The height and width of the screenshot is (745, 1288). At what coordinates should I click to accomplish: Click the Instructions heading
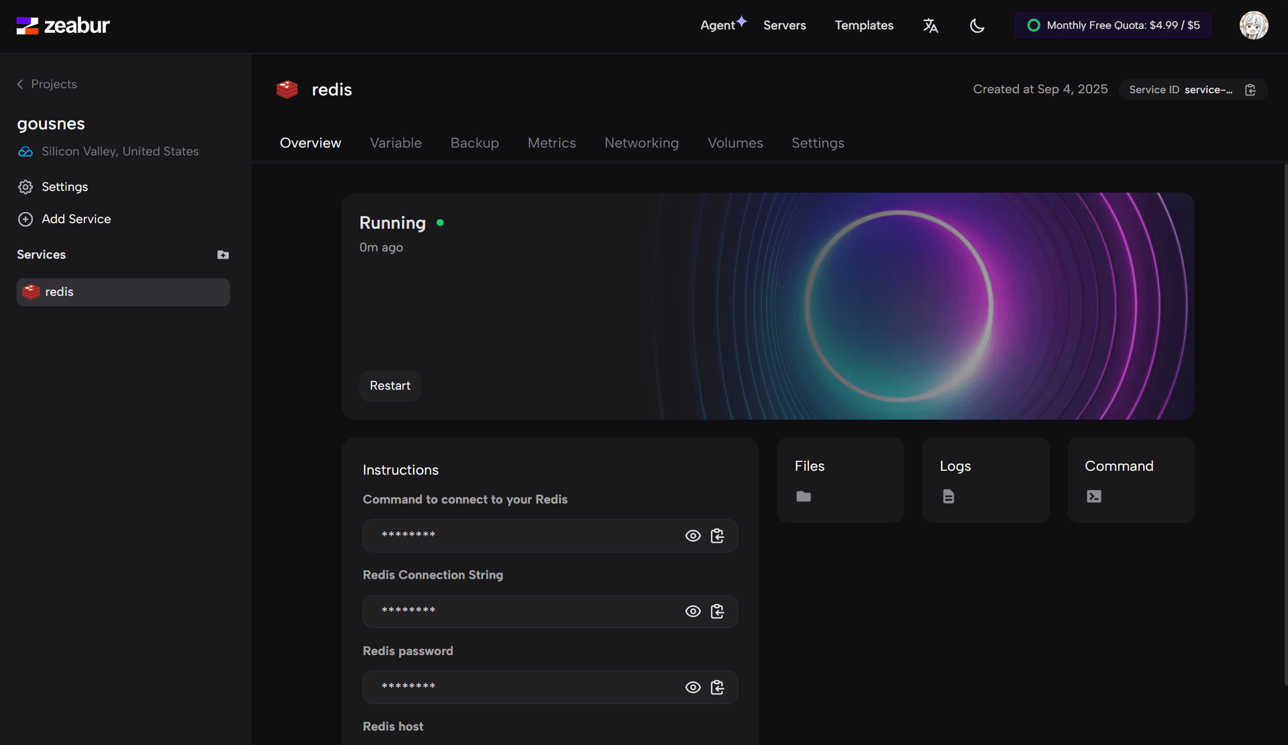(x=400, y=470)
